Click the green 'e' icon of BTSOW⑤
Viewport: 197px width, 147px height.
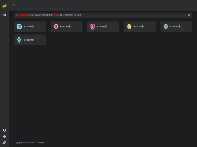166,27
